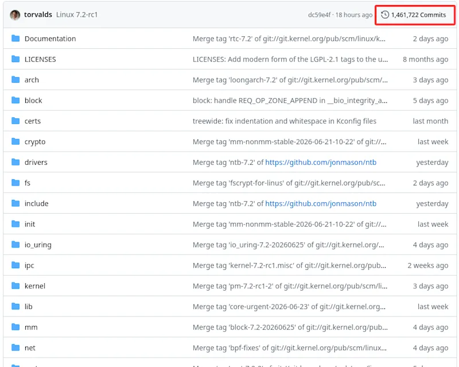Open the 'io_uring-7.2-20260625' merge commit message
The height and width of the screenshot is (367, 459).
pyautogui.click(x=289, y=245)
